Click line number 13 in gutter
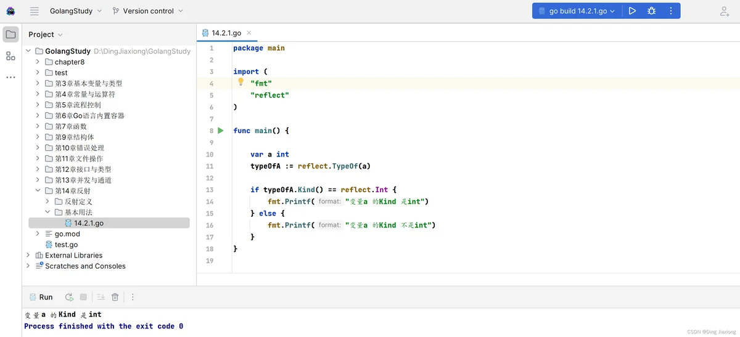740x337 pixels. pos(210,190)
